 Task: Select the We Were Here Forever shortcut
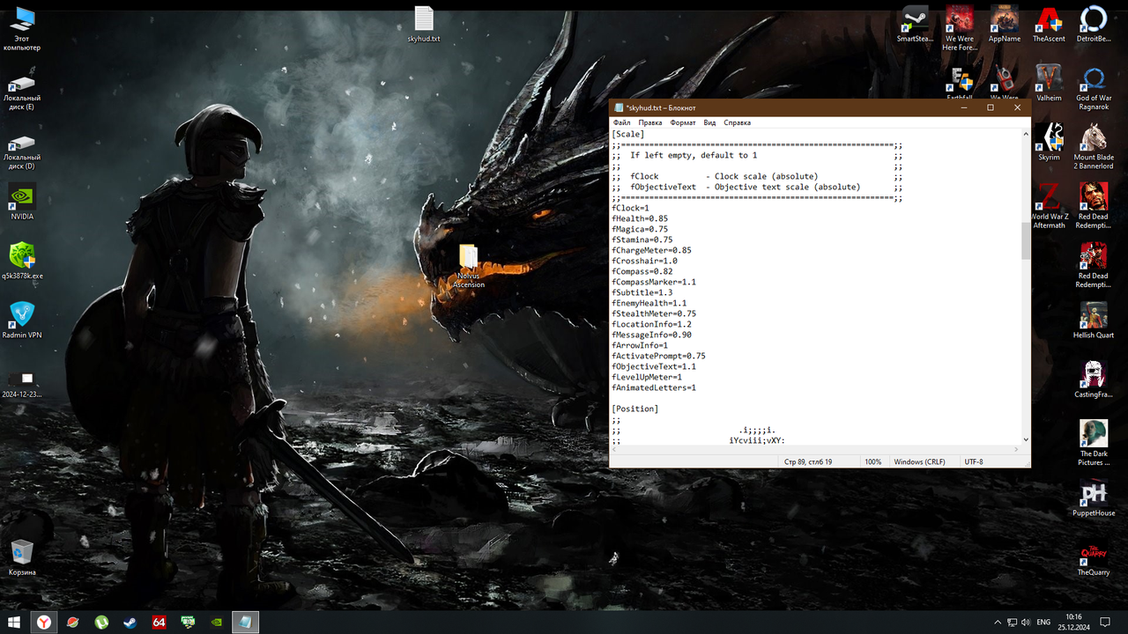pyautogui.click(x=960, y=28)
